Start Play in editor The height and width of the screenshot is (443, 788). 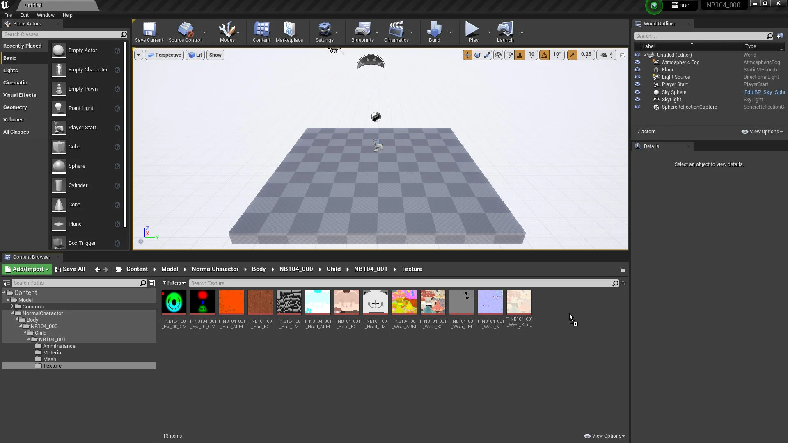(x=473, y=32)
